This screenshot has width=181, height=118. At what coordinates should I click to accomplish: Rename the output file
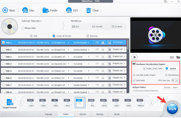pyautogui.click(x=92, y=36)
